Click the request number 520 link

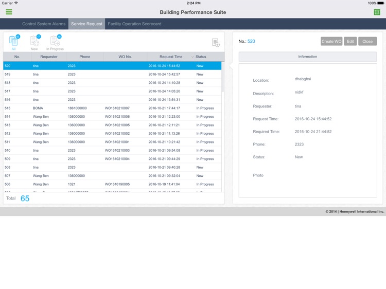251,41
